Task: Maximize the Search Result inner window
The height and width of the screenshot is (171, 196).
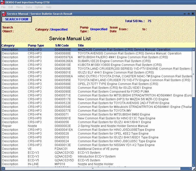Action: tap(189, 14)
